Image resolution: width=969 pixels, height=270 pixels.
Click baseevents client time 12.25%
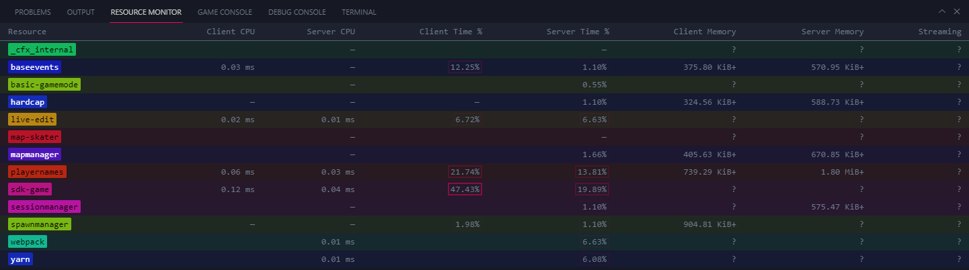tap(465, 67)
